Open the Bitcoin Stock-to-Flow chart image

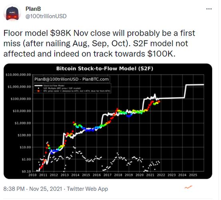coord(108,121)
